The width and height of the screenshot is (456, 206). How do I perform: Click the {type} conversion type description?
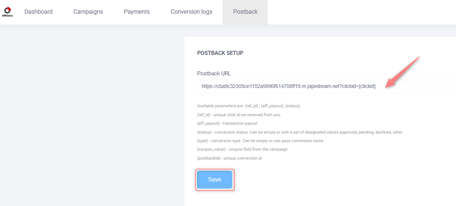point(260,141)
